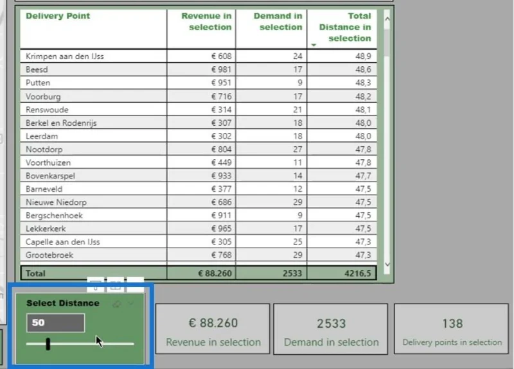Select the Voorthuizen delivery point

(x=48, y=163)
